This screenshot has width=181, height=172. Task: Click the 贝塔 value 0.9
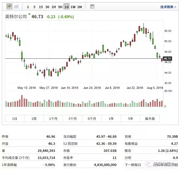click(x=176, y=158)
